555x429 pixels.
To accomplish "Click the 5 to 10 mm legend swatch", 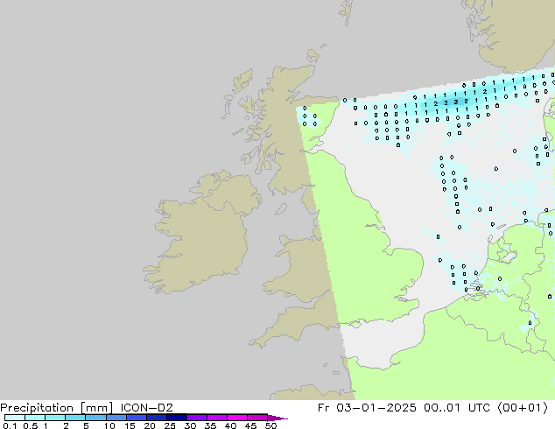I will coord(95,418).
